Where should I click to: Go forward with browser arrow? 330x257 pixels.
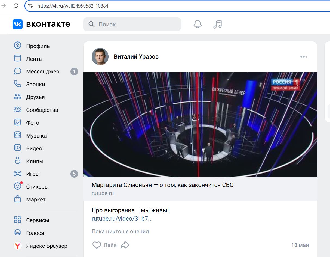[4, 5]
